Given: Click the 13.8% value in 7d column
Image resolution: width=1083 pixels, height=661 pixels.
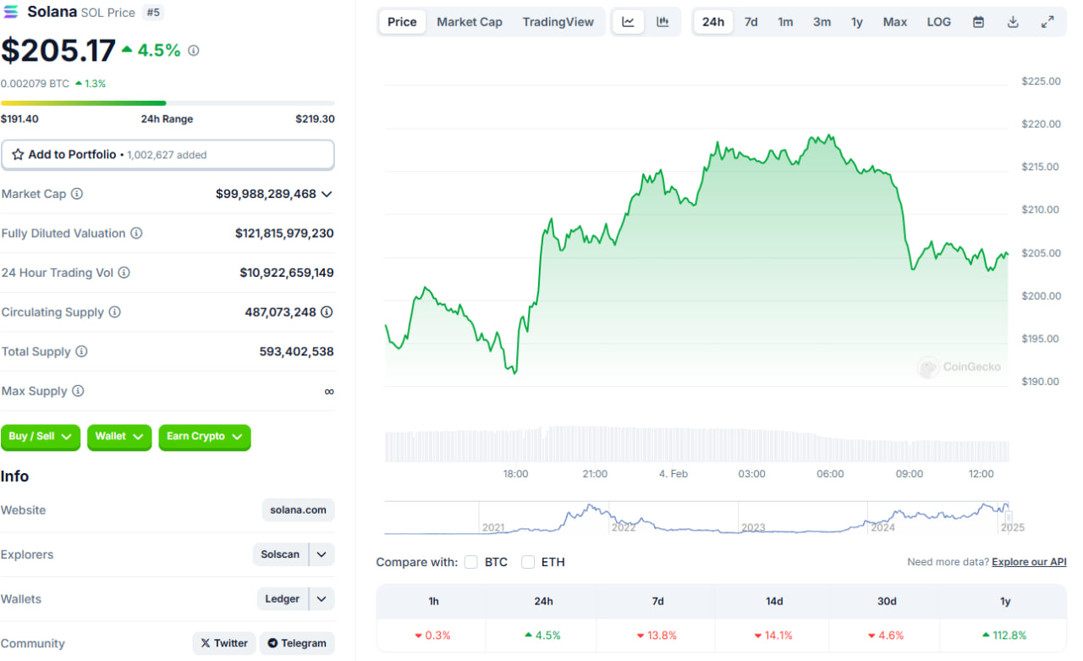Looking at the screenshot, I should (x=663, y=635).
